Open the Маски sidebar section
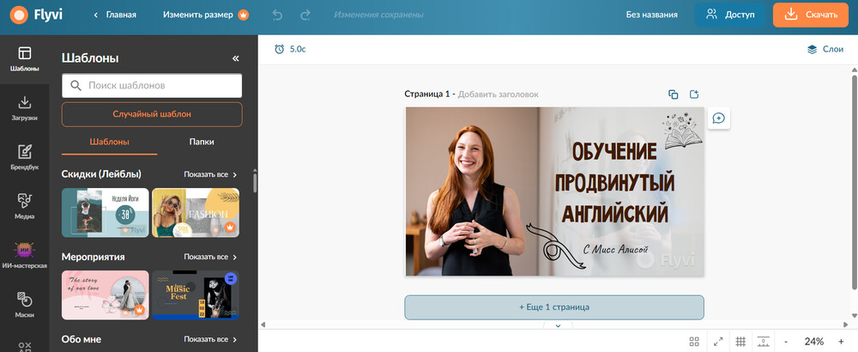The image size is (858, 352). [x=24, y=304]
